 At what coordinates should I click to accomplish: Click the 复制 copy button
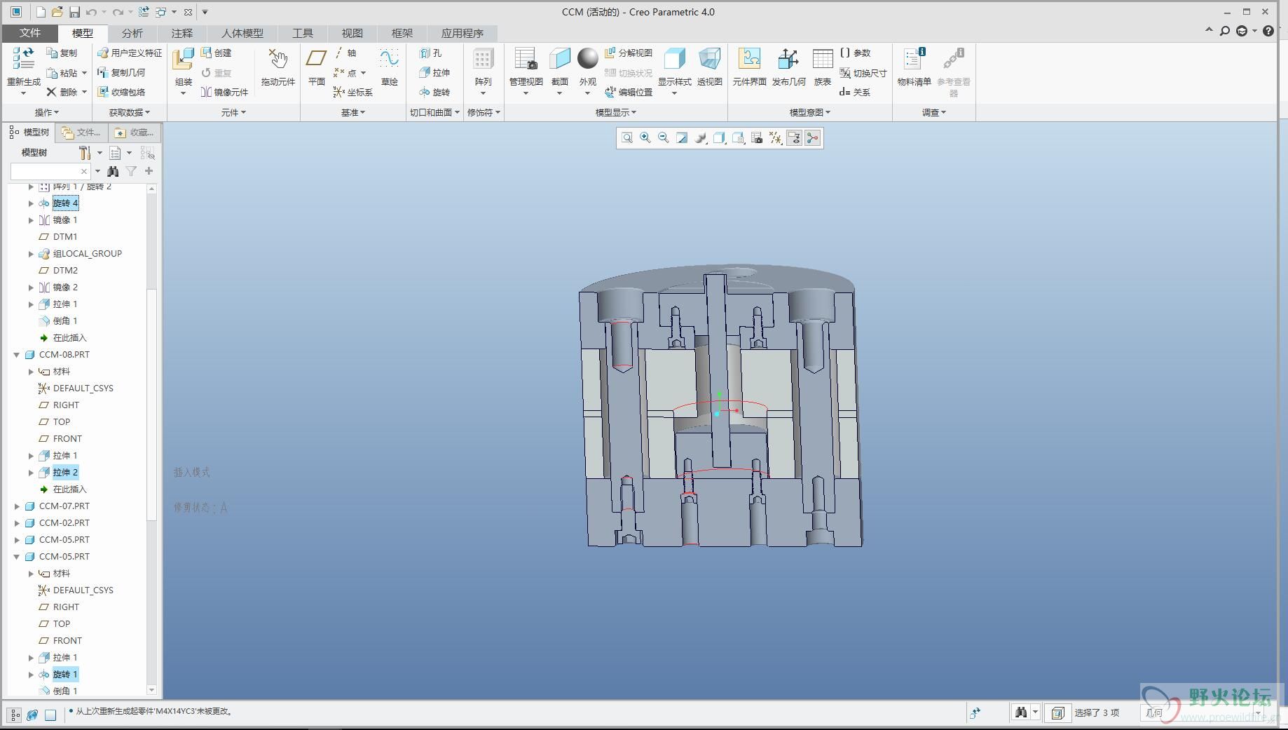click(x=62, y=53)
